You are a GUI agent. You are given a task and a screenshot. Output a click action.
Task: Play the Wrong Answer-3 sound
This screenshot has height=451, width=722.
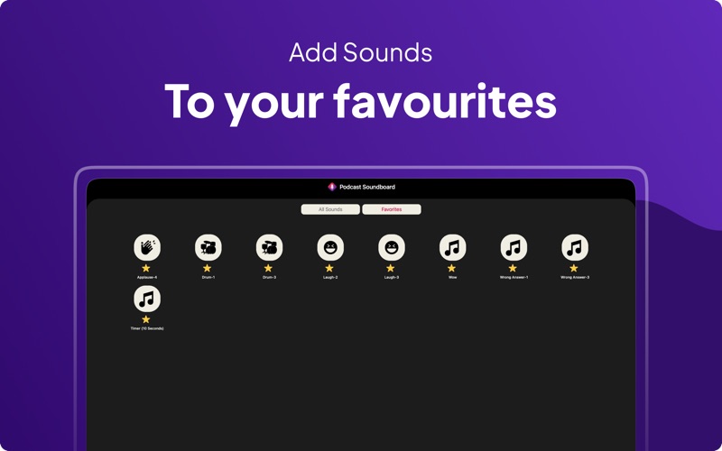coord(575,247)
